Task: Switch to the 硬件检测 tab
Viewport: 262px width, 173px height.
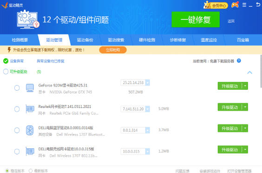Action: click(x=147, y=40)
